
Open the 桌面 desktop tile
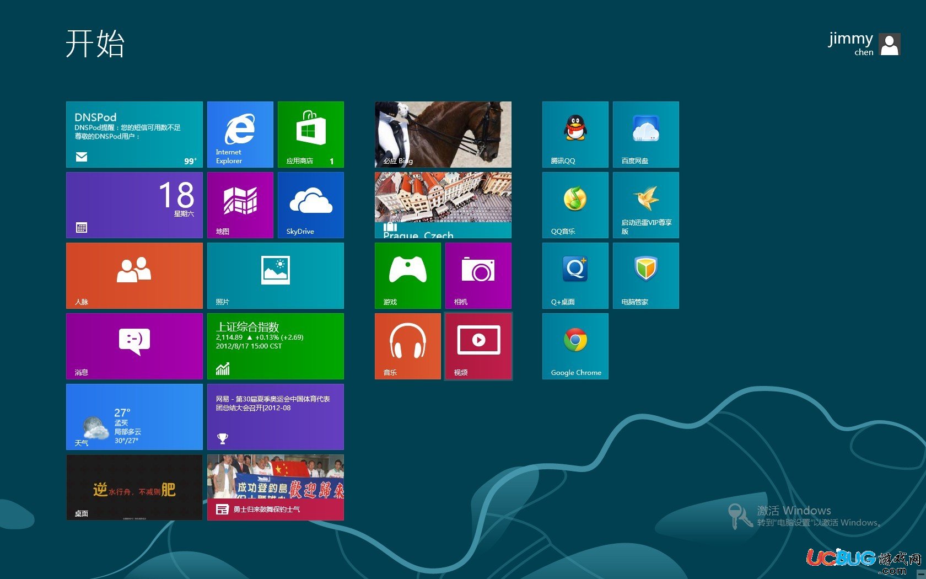point(134,487)
